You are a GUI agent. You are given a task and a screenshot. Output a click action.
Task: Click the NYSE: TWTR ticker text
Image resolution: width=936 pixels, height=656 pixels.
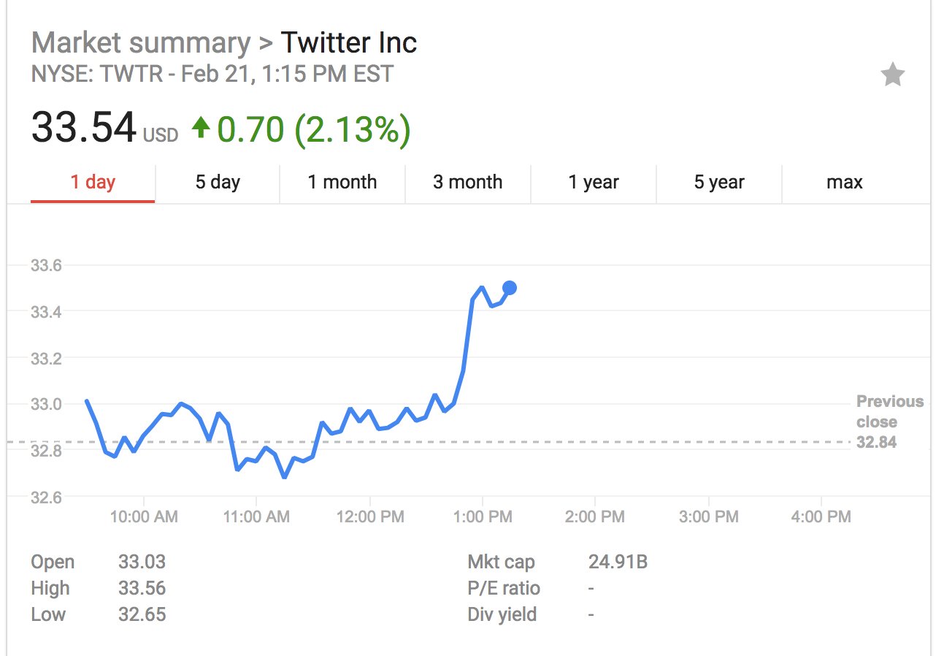coord(97,74)
